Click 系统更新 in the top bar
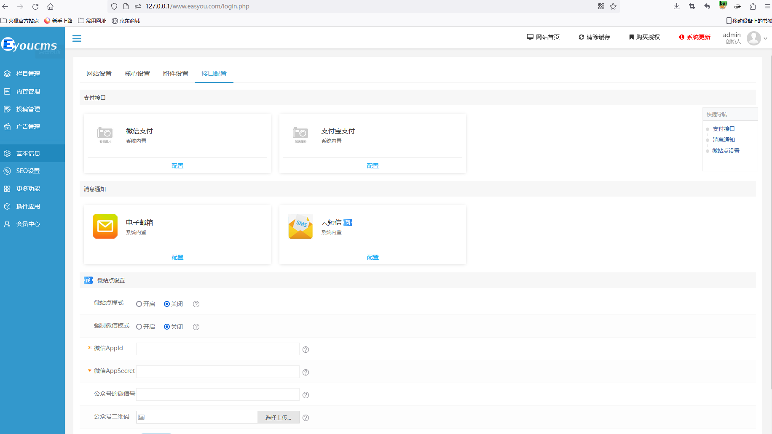 pos(694,37)
